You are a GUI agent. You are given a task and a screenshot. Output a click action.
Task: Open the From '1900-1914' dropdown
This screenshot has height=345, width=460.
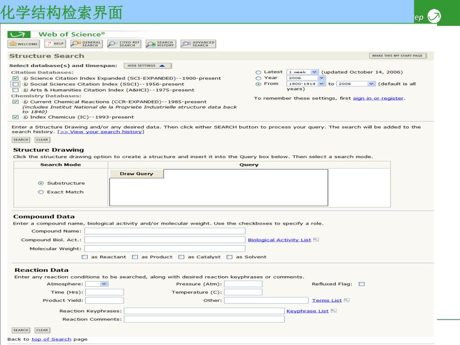tap(306, 84)
